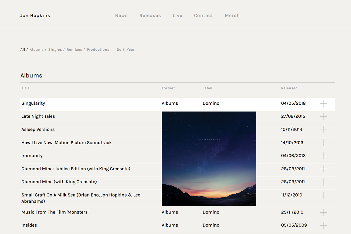Navigate to the Contact page
351x234 pixels.
204,16
